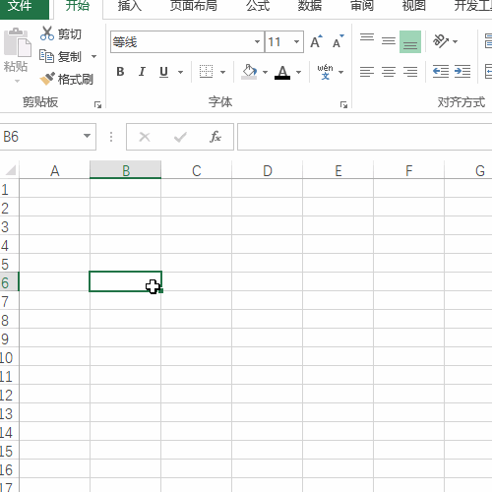
Task: Align text right
Action: (410, 72)
